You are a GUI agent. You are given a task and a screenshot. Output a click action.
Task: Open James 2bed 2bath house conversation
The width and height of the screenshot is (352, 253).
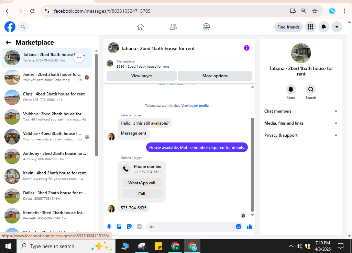click(47, 77)
